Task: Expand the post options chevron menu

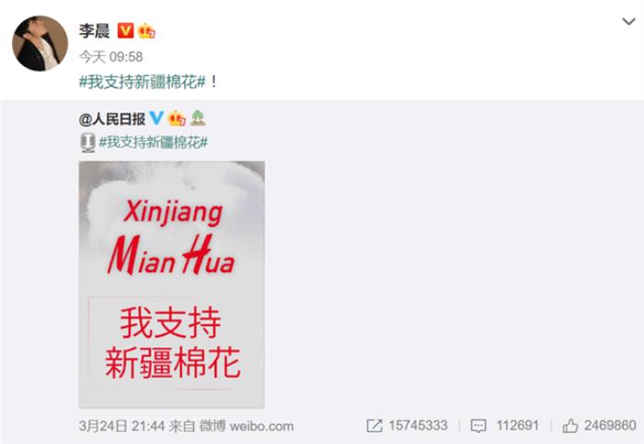Action: tap(628, 21)
